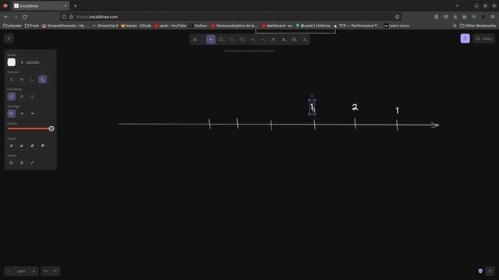Go back to previous page
Viewport: 499px width, 280px height.
[x=6, y=16]
